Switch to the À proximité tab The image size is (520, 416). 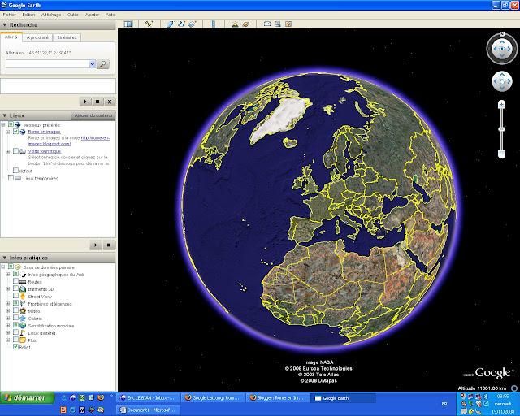click(37, 37)
